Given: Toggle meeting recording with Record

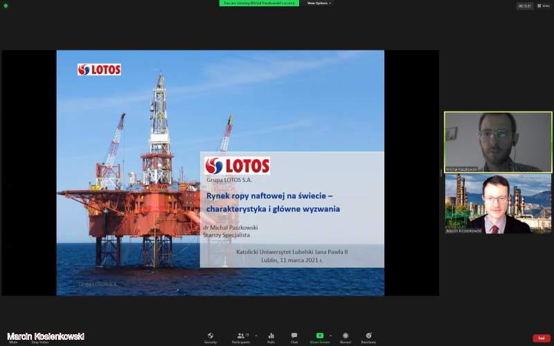Looking at the screenshot, I should (345, 337).
